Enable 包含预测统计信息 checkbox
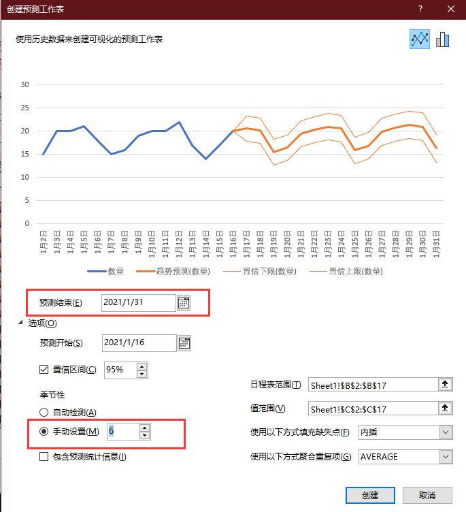This screenshot has height=512, width=466. 44,456
